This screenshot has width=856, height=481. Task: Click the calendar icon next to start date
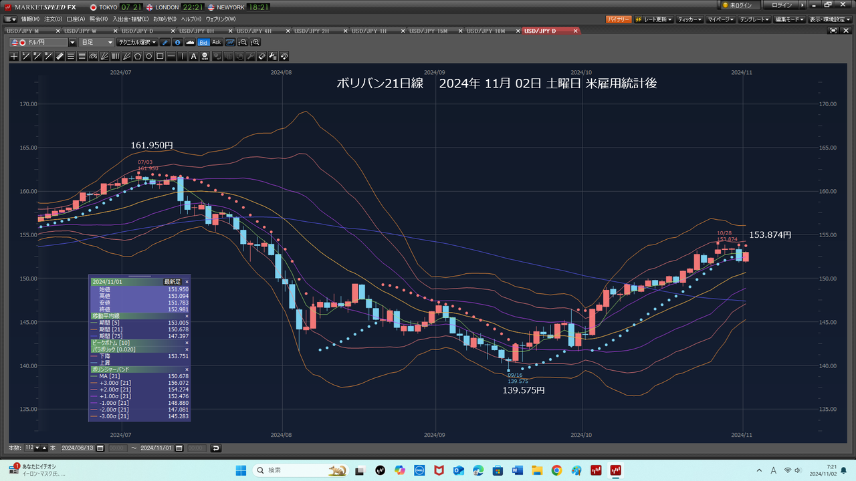tap(100, 448)
